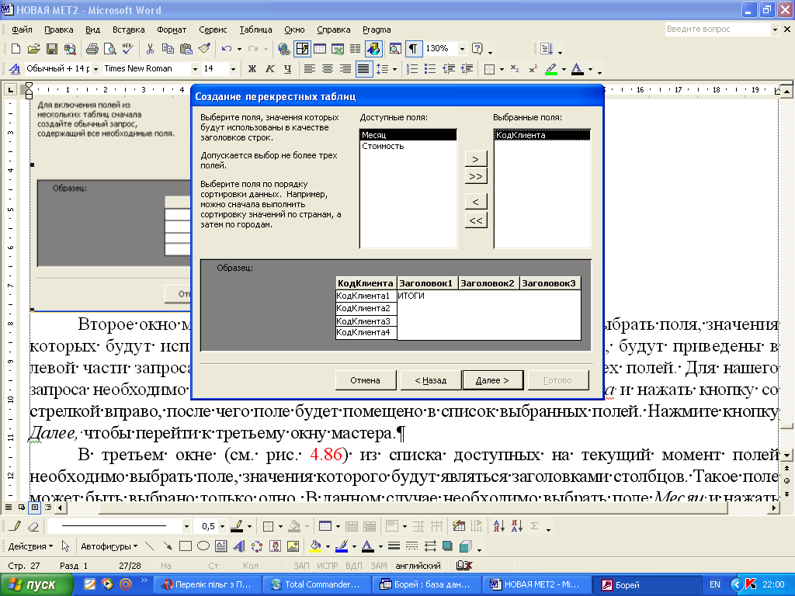The image size is (795, 596).
Task: Remove all fields with '<<' button
Action: click(x=476, y=220)
